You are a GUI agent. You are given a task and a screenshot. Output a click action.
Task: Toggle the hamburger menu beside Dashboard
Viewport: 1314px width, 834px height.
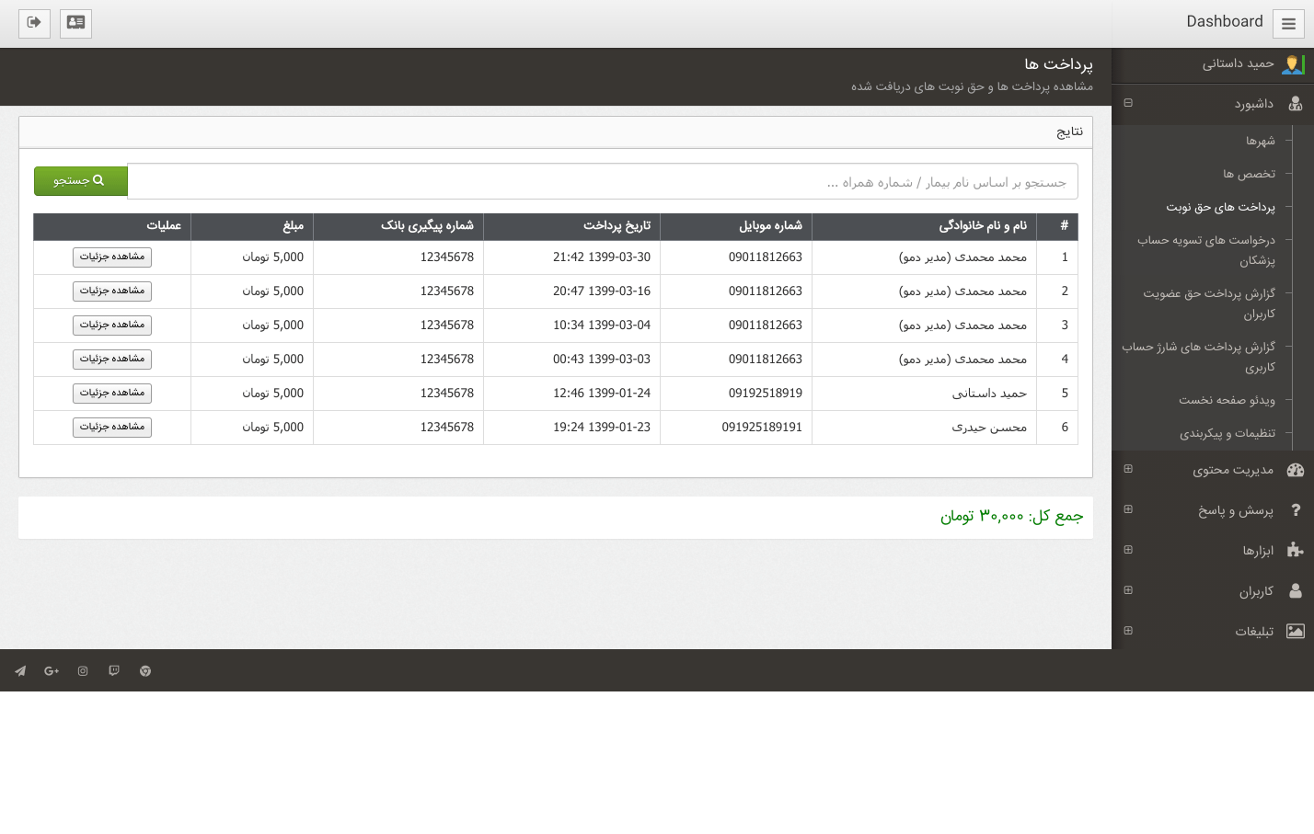tap(1288, 24)
